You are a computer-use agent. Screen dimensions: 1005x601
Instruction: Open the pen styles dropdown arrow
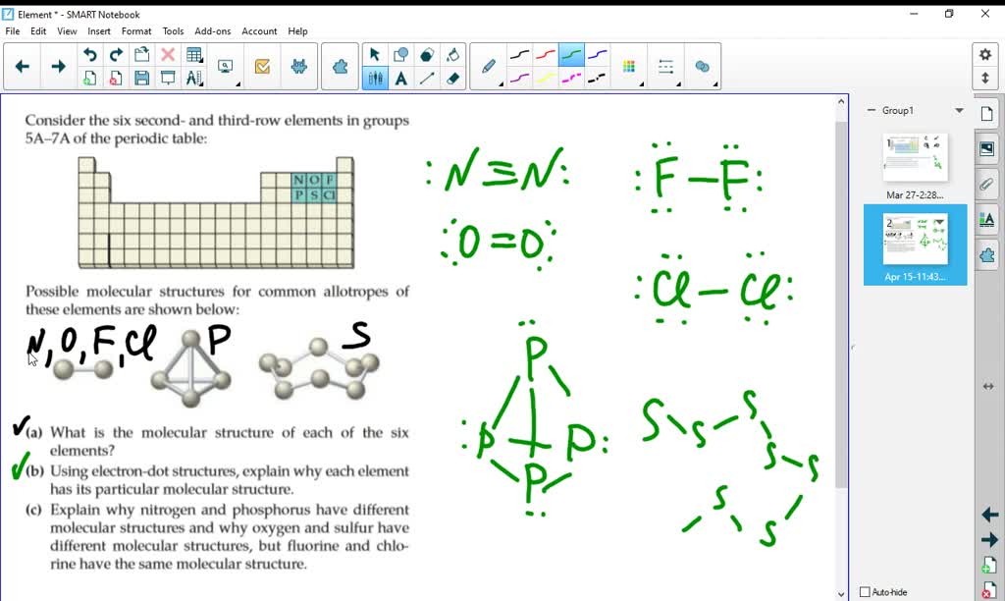(x=501, y=83)
